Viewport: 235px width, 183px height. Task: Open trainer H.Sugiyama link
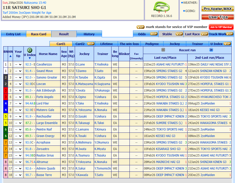click(102, 84)
